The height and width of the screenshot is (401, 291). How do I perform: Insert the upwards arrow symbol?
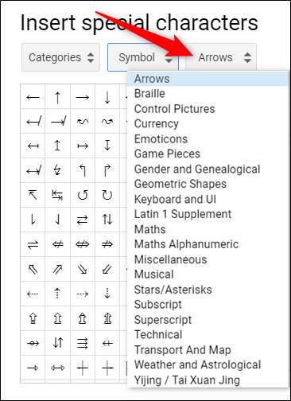(x=57, y=97)
